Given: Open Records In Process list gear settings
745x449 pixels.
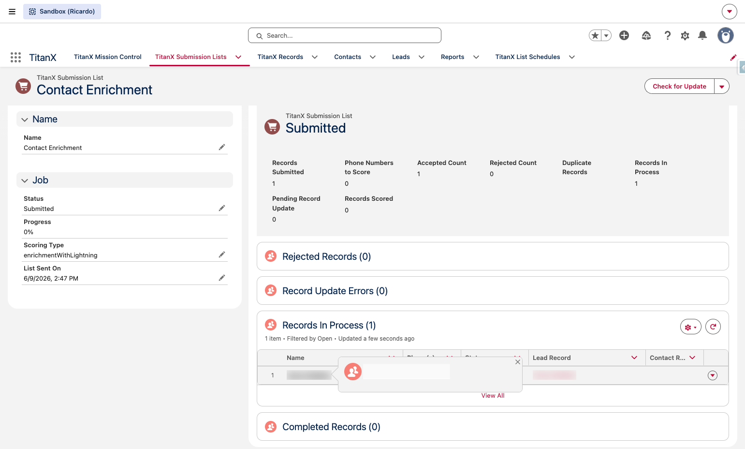Looking at the screenshot, I should [691, 327].
